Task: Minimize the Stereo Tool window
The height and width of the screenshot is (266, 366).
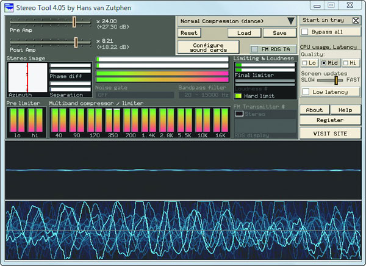Action: coord(317,5)
